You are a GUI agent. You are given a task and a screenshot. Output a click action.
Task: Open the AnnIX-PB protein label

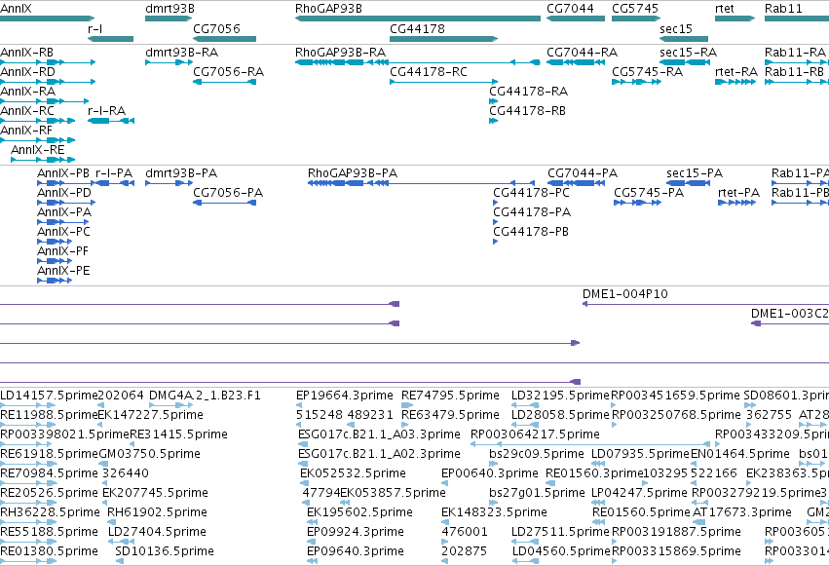click(63, 173)
